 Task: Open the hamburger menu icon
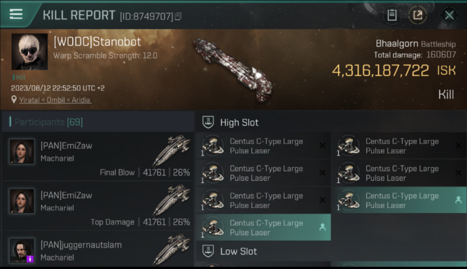16,14
